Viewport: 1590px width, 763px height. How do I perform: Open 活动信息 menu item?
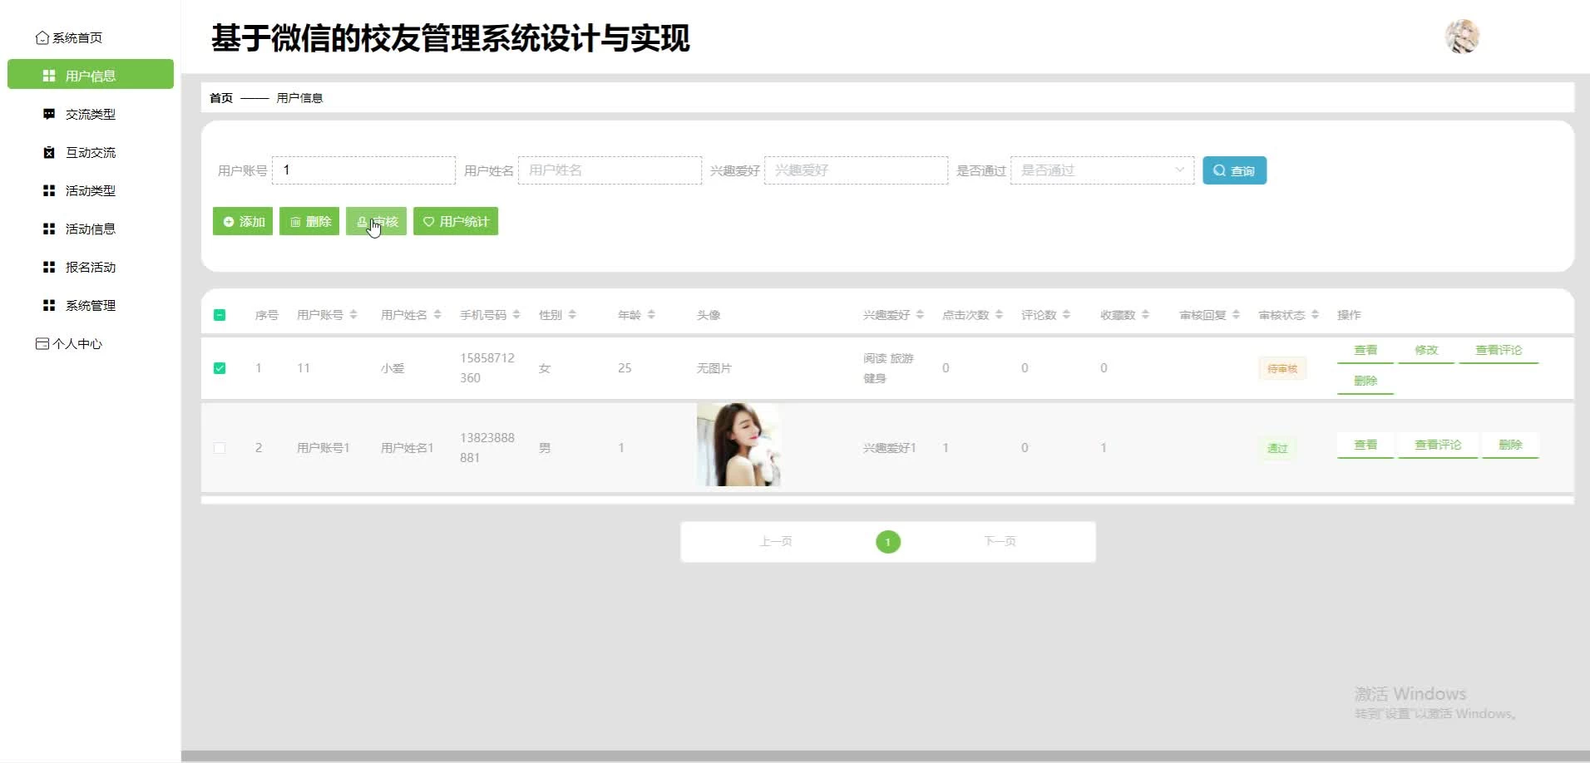click(91, 229)
